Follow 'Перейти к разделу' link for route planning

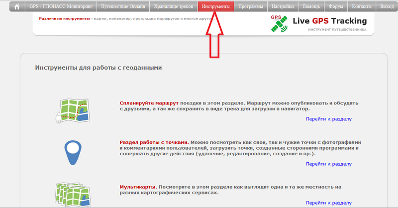(328, 119)
